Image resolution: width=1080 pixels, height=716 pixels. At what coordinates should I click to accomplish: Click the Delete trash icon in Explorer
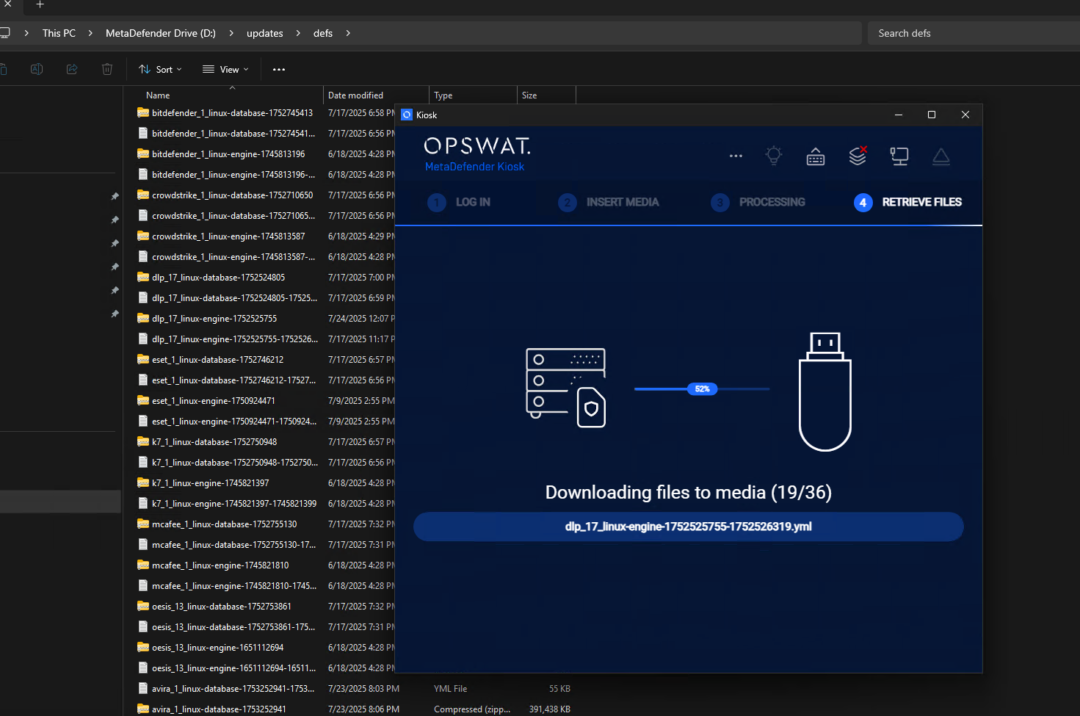(x=107, y=69)
